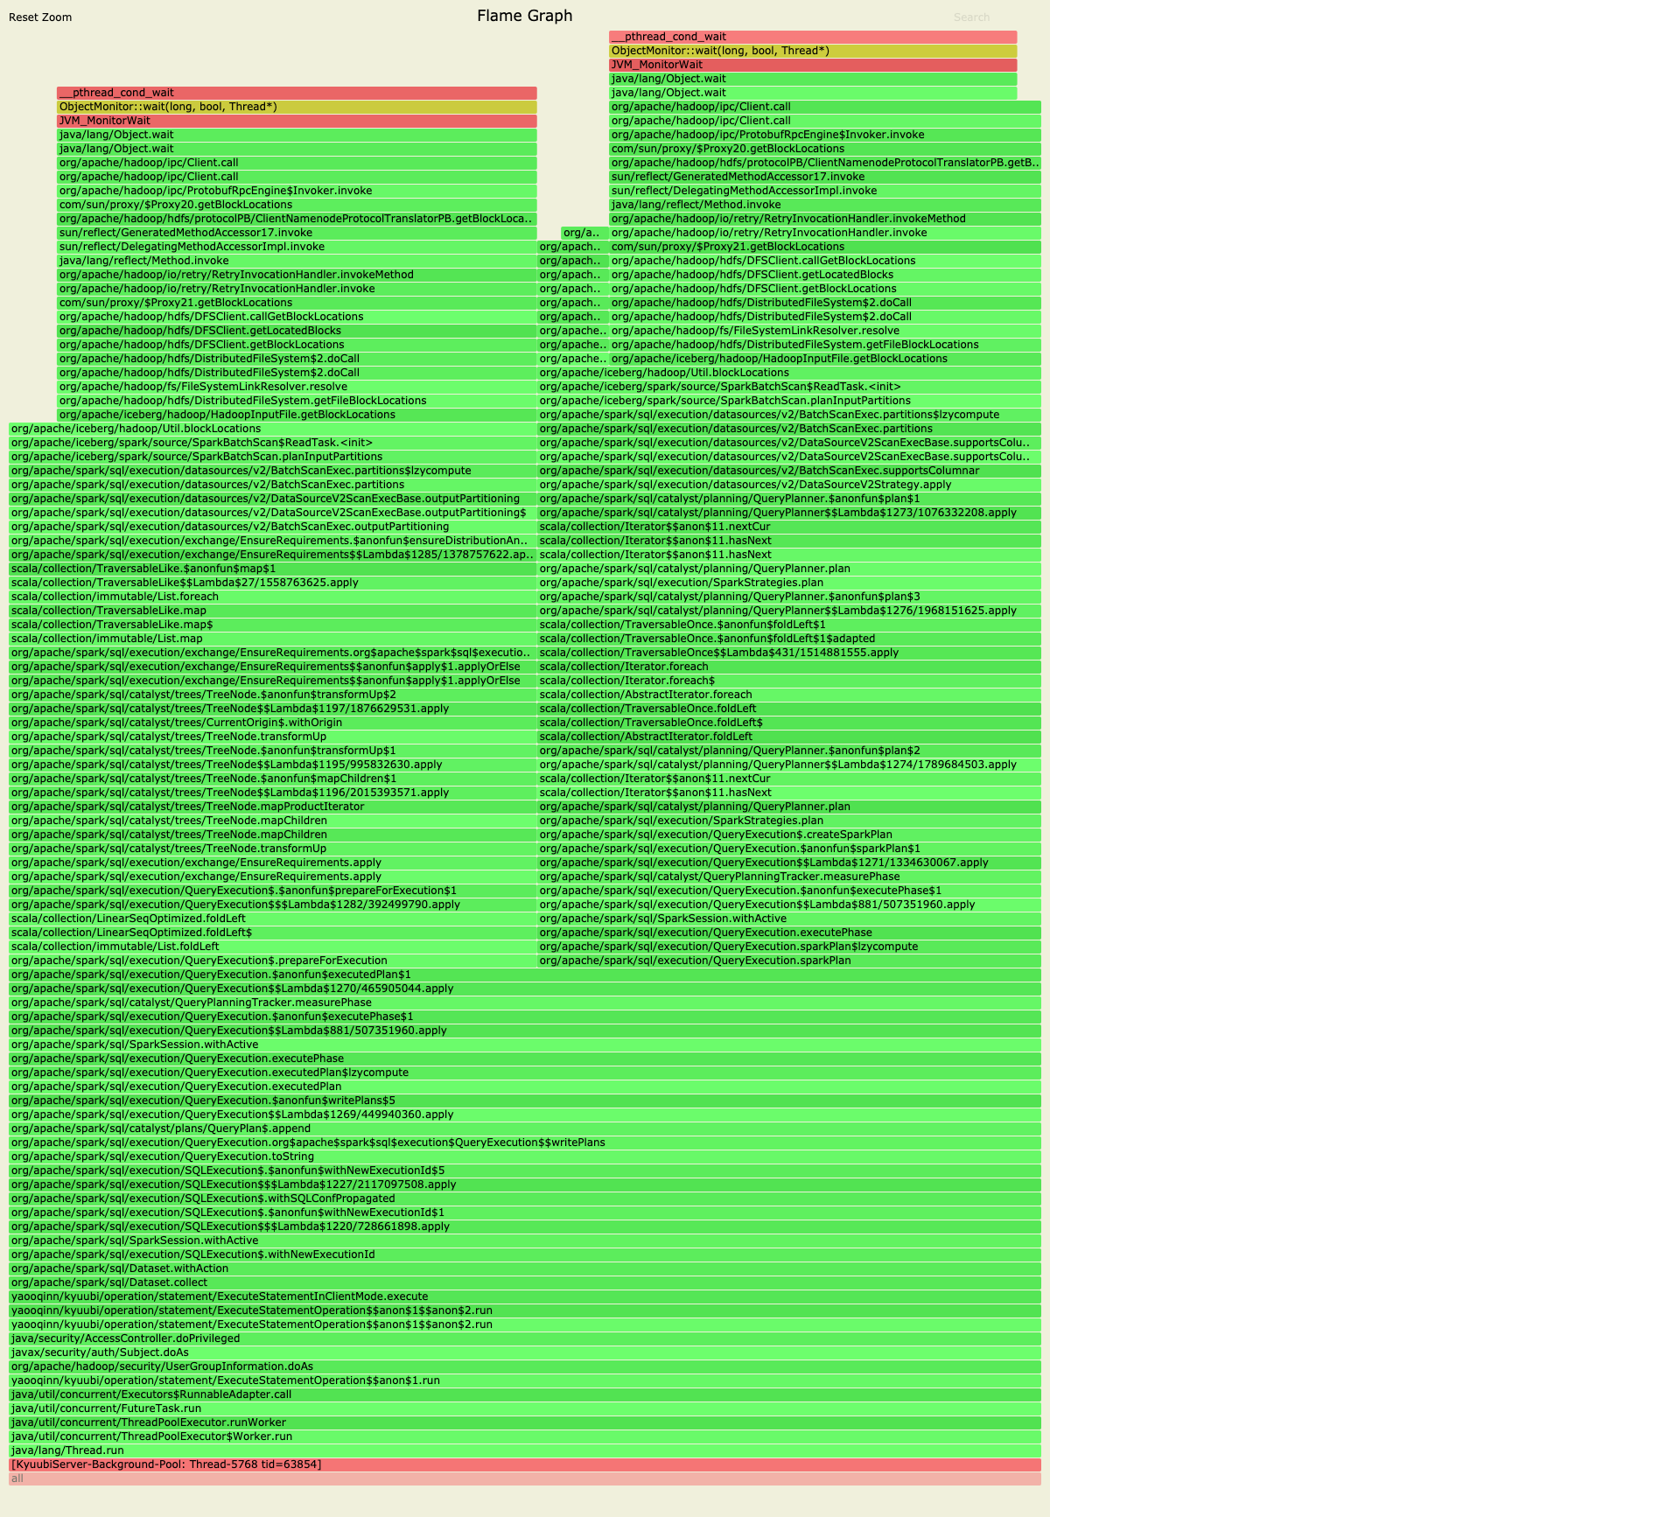Click the Search link
Image resolution: width=1680 pixels, height=1517 pixels.
971,17
